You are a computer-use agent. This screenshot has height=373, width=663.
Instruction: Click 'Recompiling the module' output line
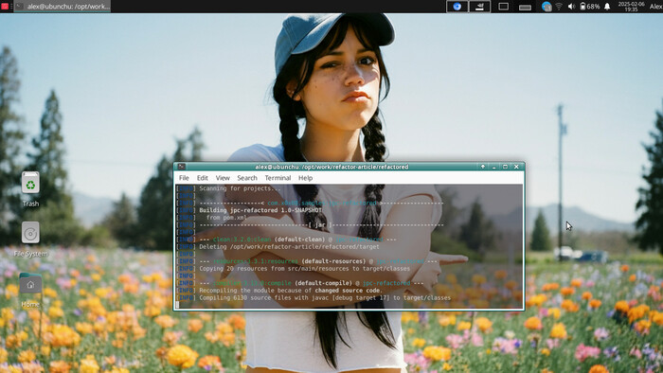point(291,291)
